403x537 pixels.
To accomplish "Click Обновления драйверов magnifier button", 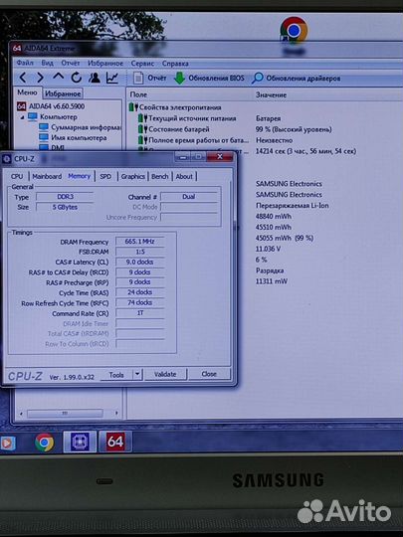I will [x=297, y=79].
